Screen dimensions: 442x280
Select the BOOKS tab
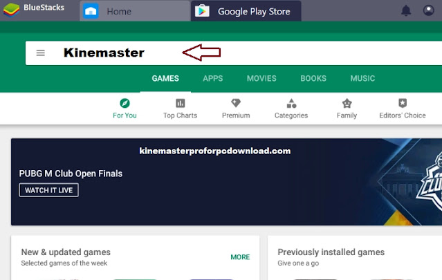pyautogui.click(x=313, y=78)
